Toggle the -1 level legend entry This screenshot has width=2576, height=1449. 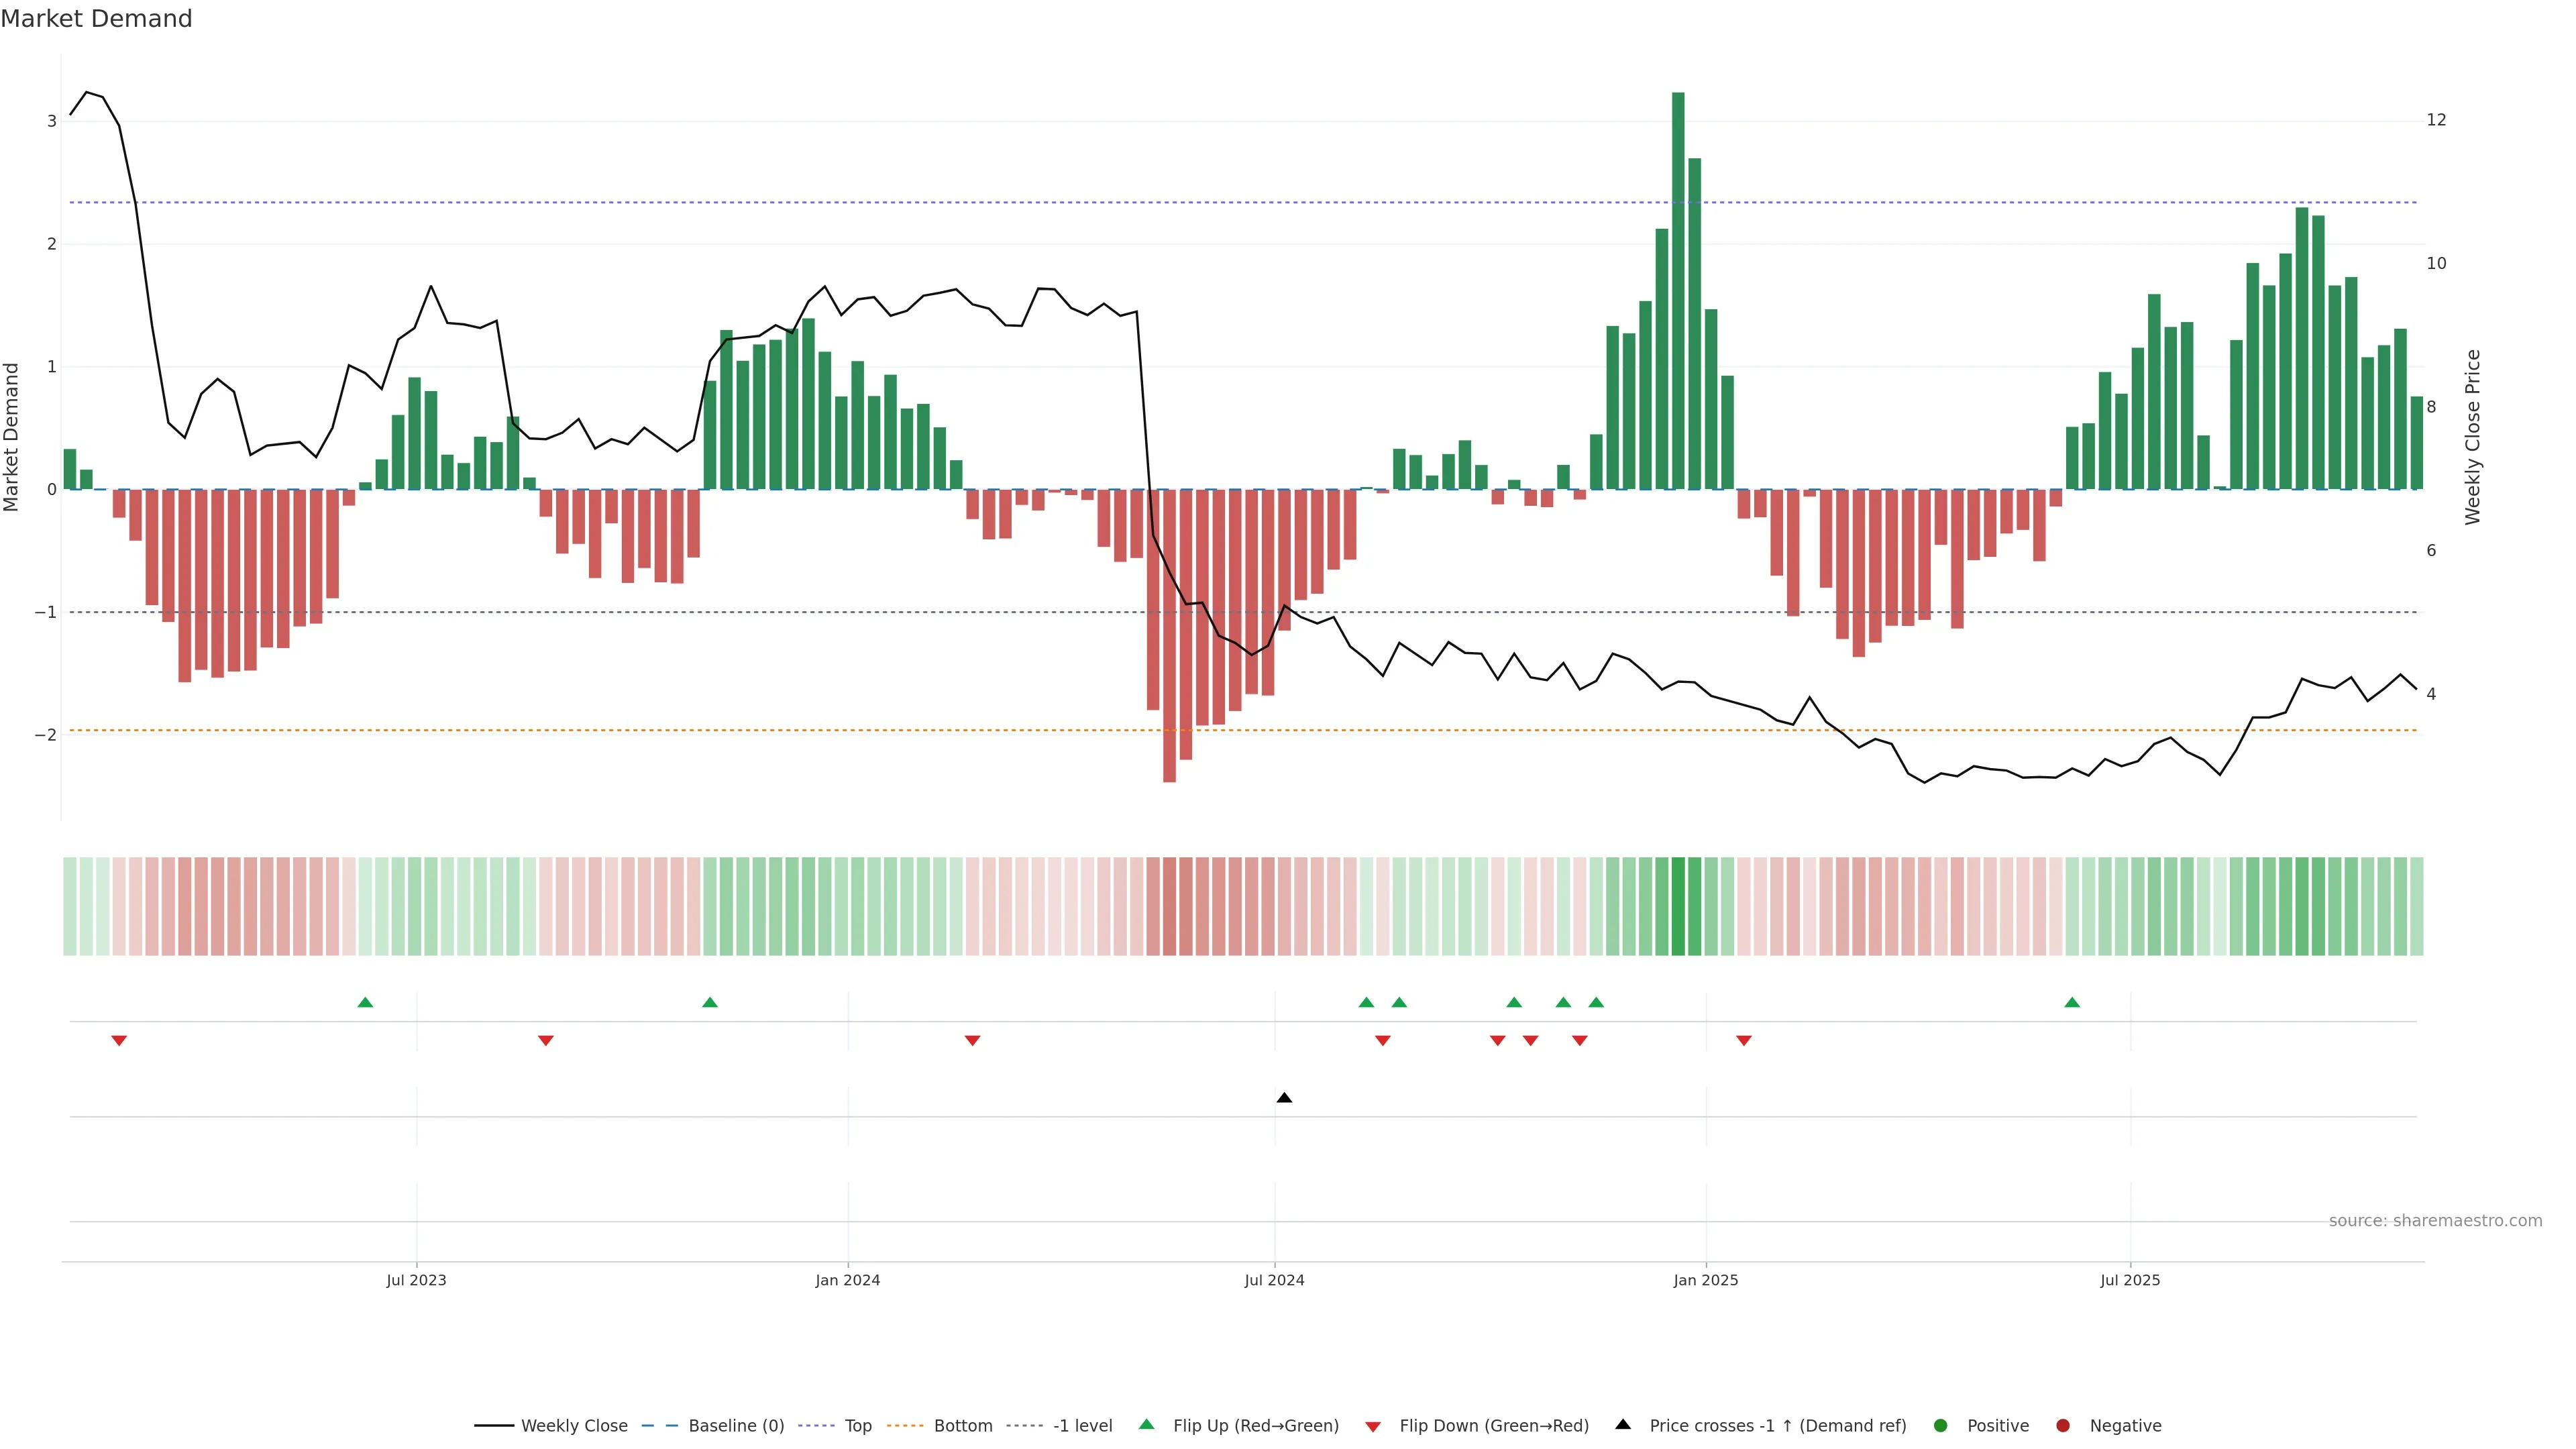[1082, 1426]
